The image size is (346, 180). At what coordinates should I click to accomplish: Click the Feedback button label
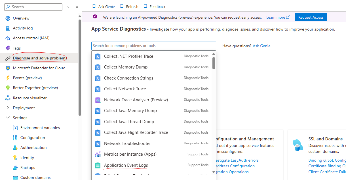click(157, 7)
